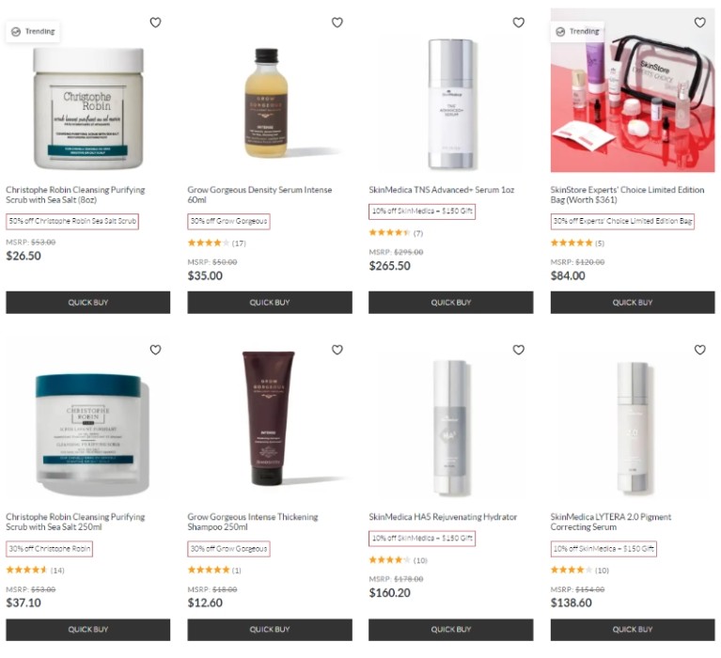Quick Buy the $26.50 Christophe Robin scrub
This screenshot has height=658, width=721.
(87, 302)
